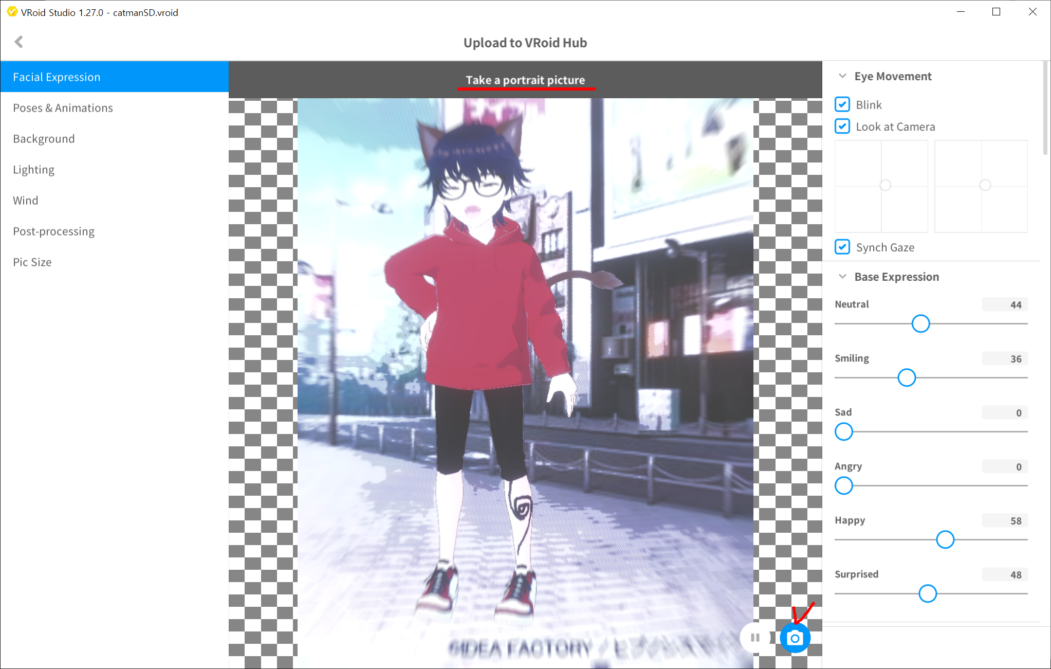Go back using the left arrow

pos(19,42)
